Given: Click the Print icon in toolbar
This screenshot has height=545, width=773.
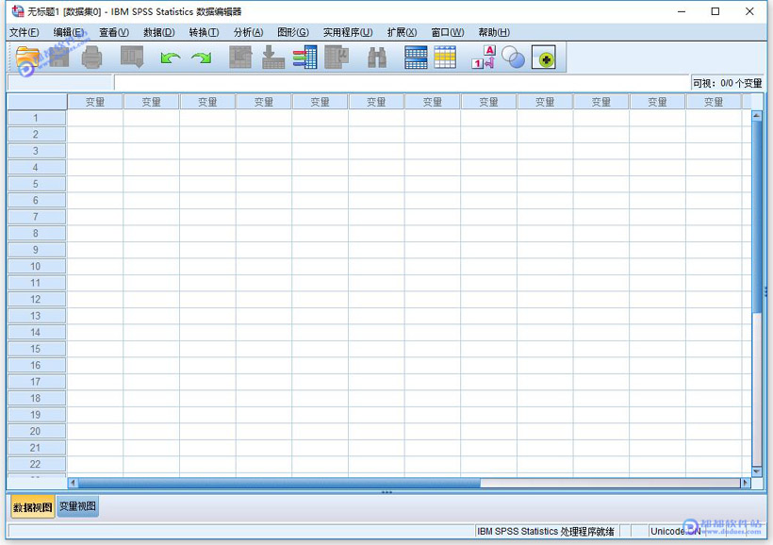Looking at the screenshot, I should 91,58.
